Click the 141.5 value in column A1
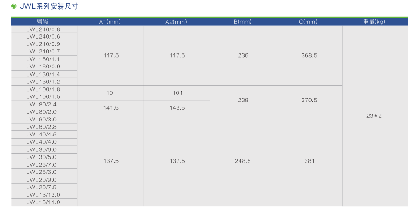Screen dimensions: 413x212 111,108
